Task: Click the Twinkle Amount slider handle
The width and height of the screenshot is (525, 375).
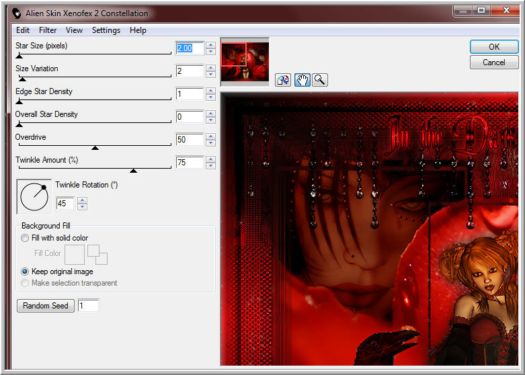Action: pos(134,171)
